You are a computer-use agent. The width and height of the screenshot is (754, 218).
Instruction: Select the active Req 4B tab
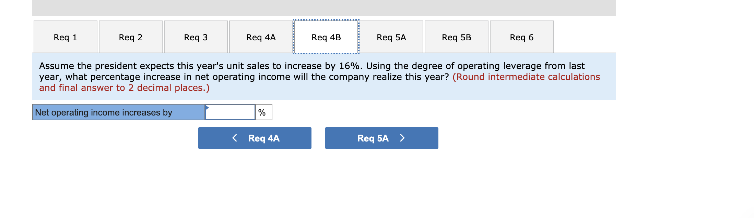pyautogui.click(x=325, y=37)
